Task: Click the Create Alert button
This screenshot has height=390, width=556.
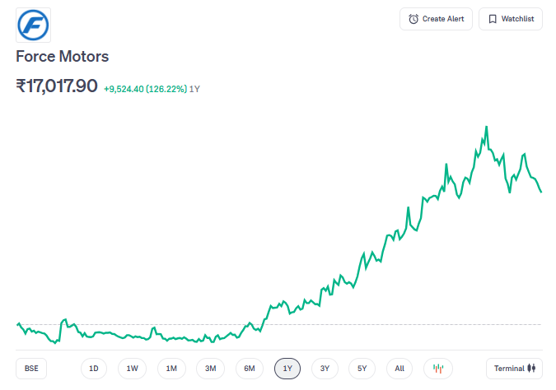Action: click(436, 19)
